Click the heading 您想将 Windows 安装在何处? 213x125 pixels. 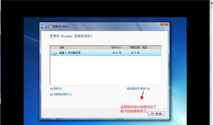click(71, 36)
